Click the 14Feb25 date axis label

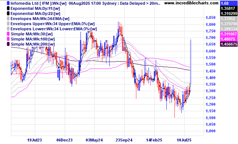[x=154, y=140]
